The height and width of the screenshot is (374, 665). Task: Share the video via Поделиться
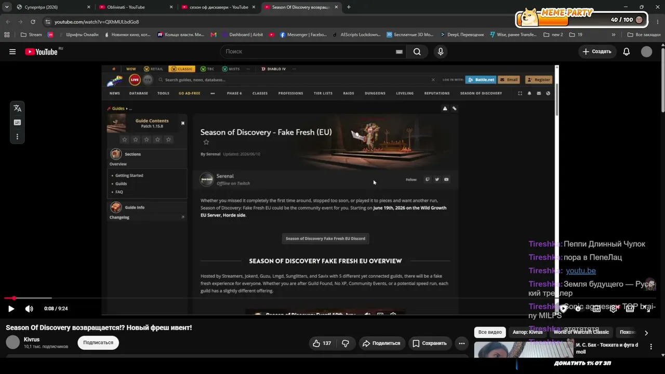pyautogui.click(x=382, y=343)
